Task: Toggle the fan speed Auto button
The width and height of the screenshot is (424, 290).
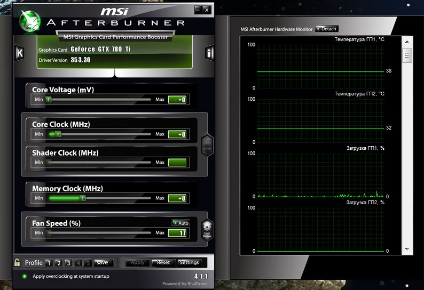Action: [180, 223]
